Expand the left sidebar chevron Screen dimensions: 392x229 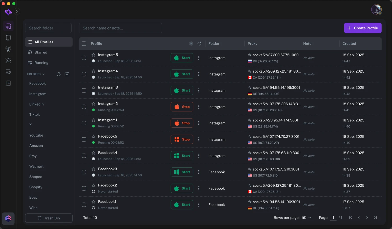pos(17,11)
